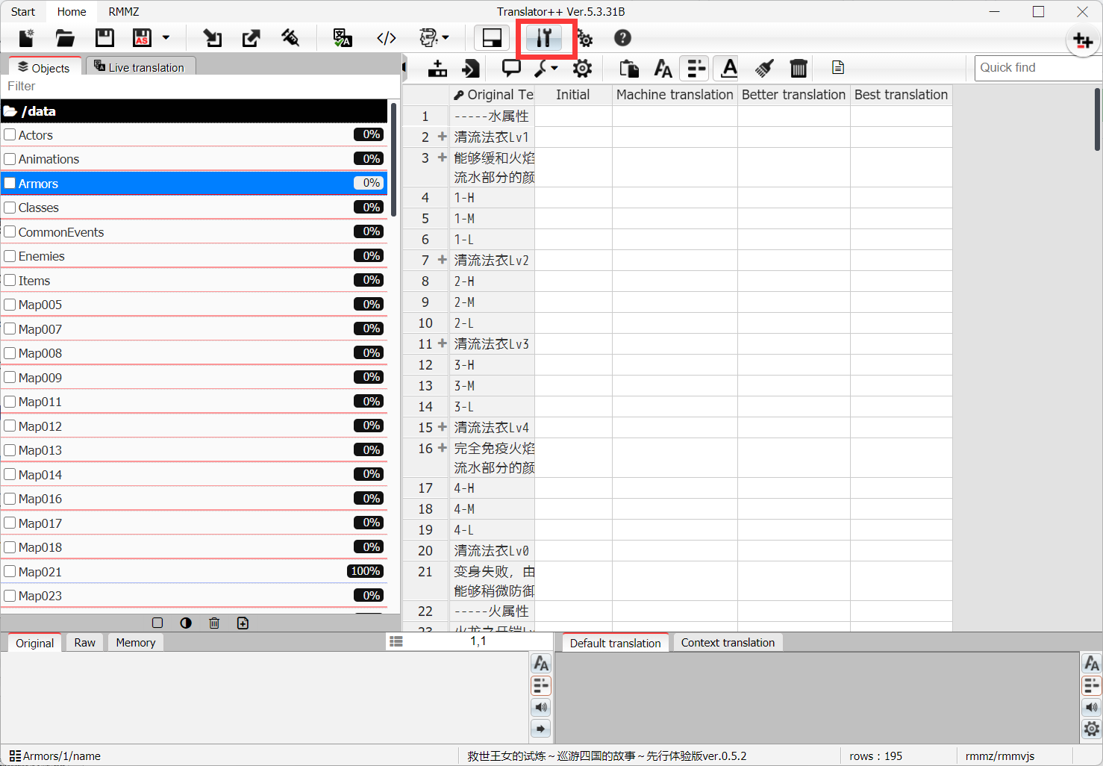Image resolution: width=1103 pixels, height=766 pixels.
Task: Click the font size icon in grid toolbar
Action: 663,69
